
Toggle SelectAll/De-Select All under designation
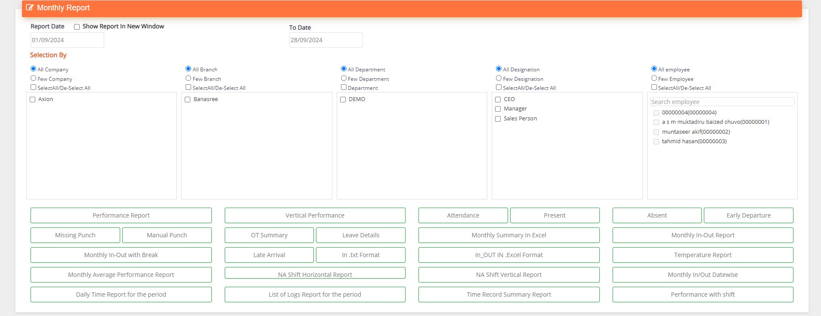499,87
